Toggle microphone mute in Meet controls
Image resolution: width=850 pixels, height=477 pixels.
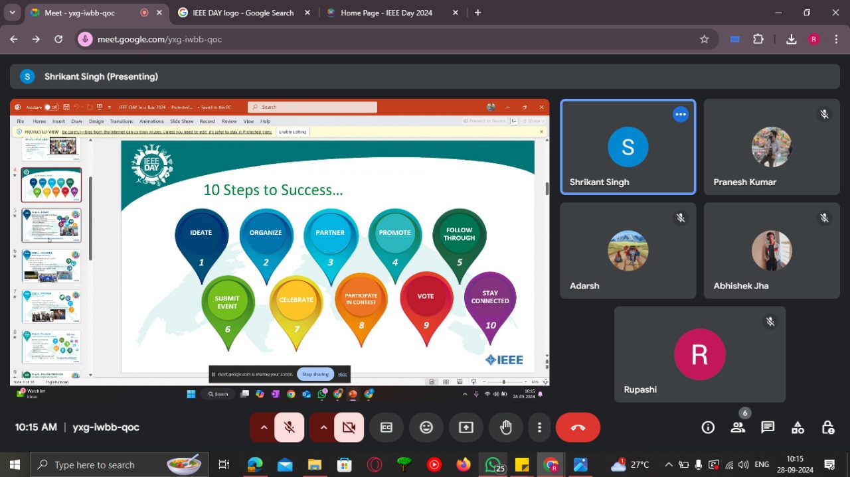coord(290,427)
